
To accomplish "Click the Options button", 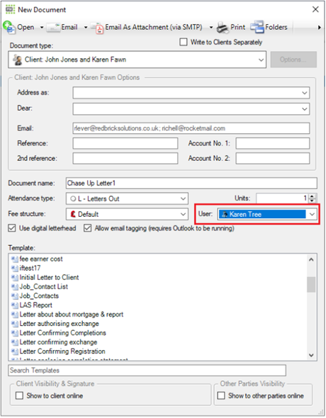I will pyautogui.click(x=293, y=60).
